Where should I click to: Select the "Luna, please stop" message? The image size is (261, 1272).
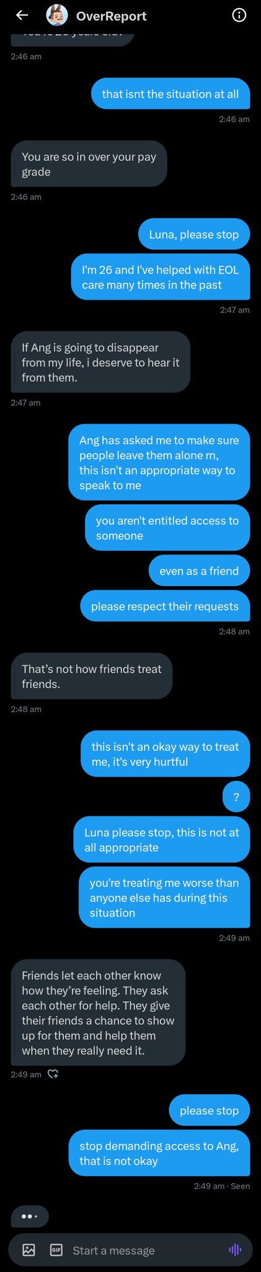(194, 234)
